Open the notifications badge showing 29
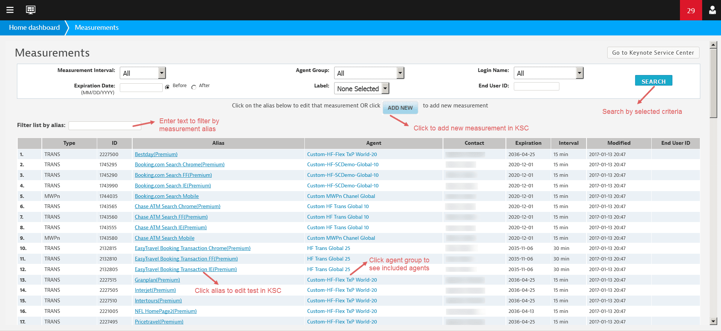The image size is (721, 331). tap(691, 10)
